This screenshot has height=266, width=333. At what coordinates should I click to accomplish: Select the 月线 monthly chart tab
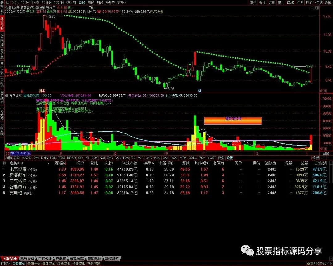click(100, 2)
